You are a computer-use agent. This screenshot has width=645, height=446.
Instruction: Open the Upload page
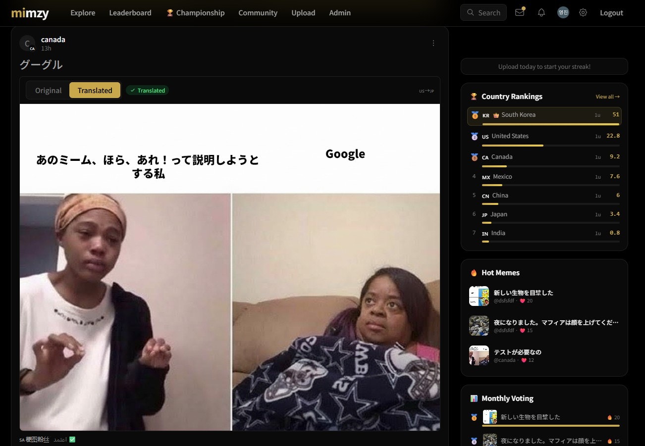303,13
